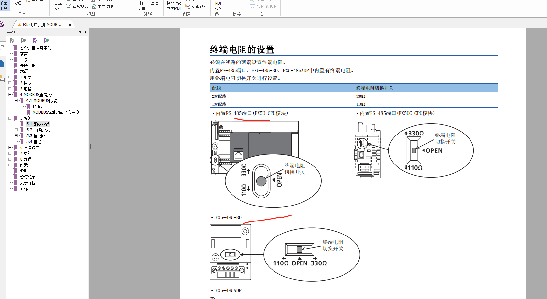Screen dimensions: 547x299
Task: Expand the bookmark panel options double-arrow
Action: (80, 32)
